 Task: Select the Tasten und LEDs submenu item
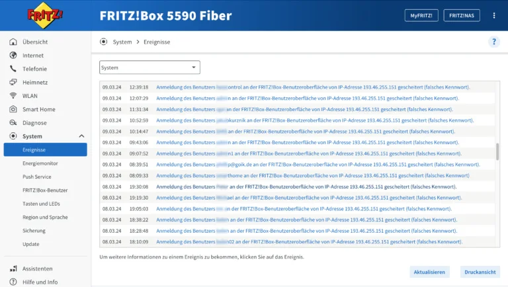click(x=41, y=204)
